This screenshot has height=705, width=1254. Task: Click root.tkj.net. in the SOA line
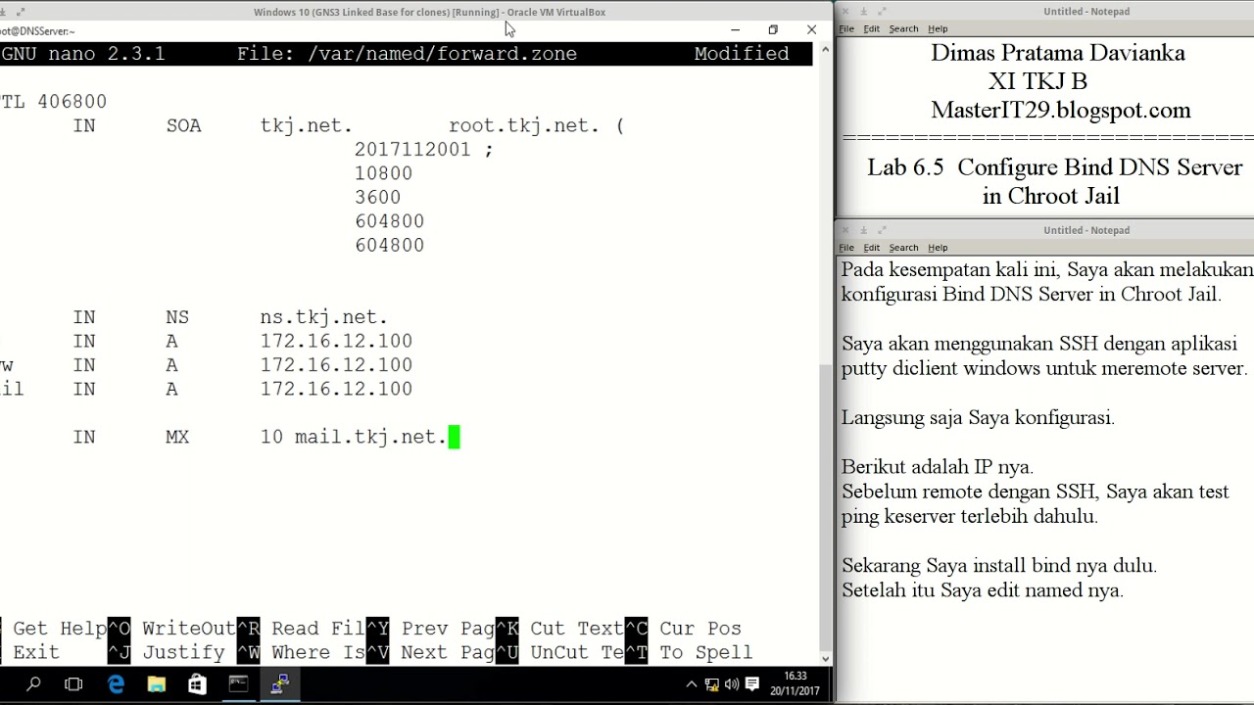pos(524,125)
